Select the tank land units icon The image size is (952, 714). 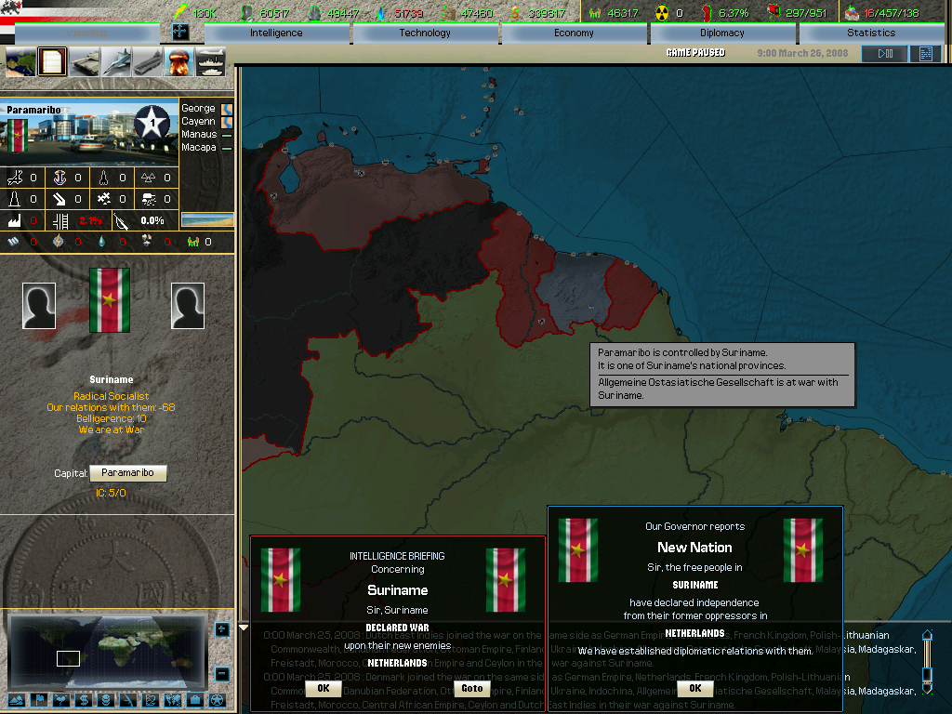tap(82, 60)
